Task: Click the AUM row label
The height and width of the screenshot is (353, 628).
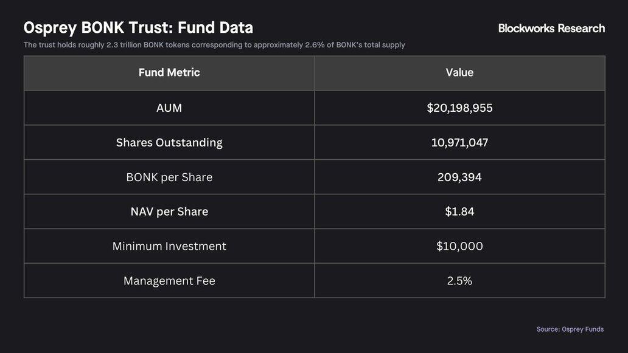Action: tap(169, 108)
